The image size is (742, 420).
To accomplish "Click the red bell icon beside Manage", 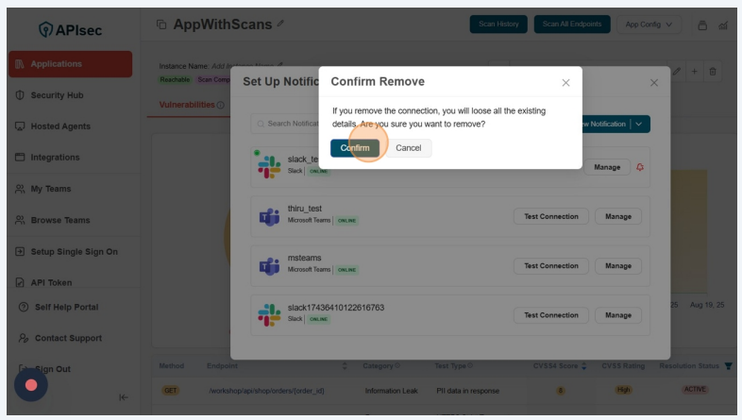I will 640,167.
